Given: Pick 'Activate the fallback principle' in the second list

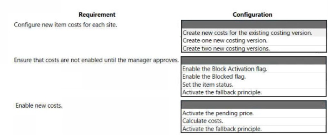Looking at the screenshot, I should (x=222, y=92).
